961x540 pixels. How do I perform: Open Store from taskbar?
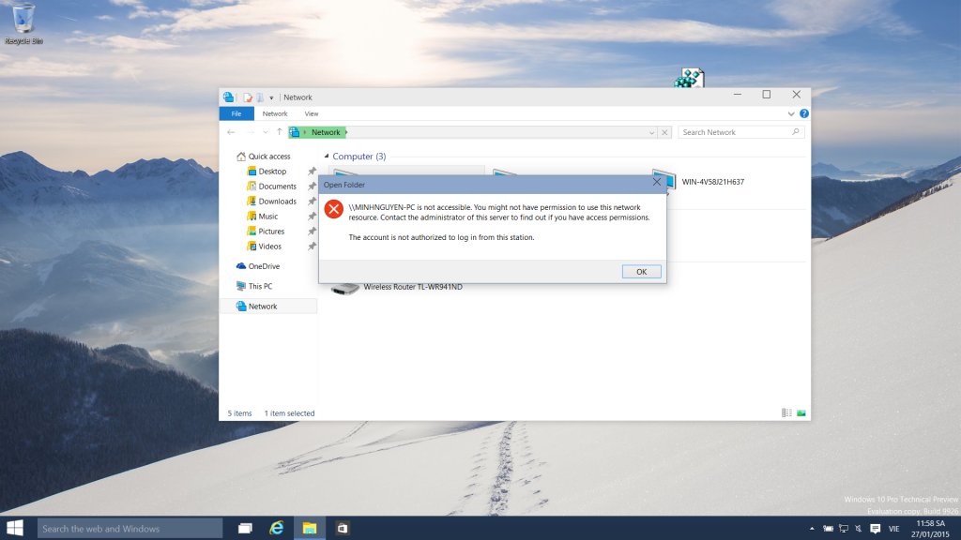coord(343,529)
